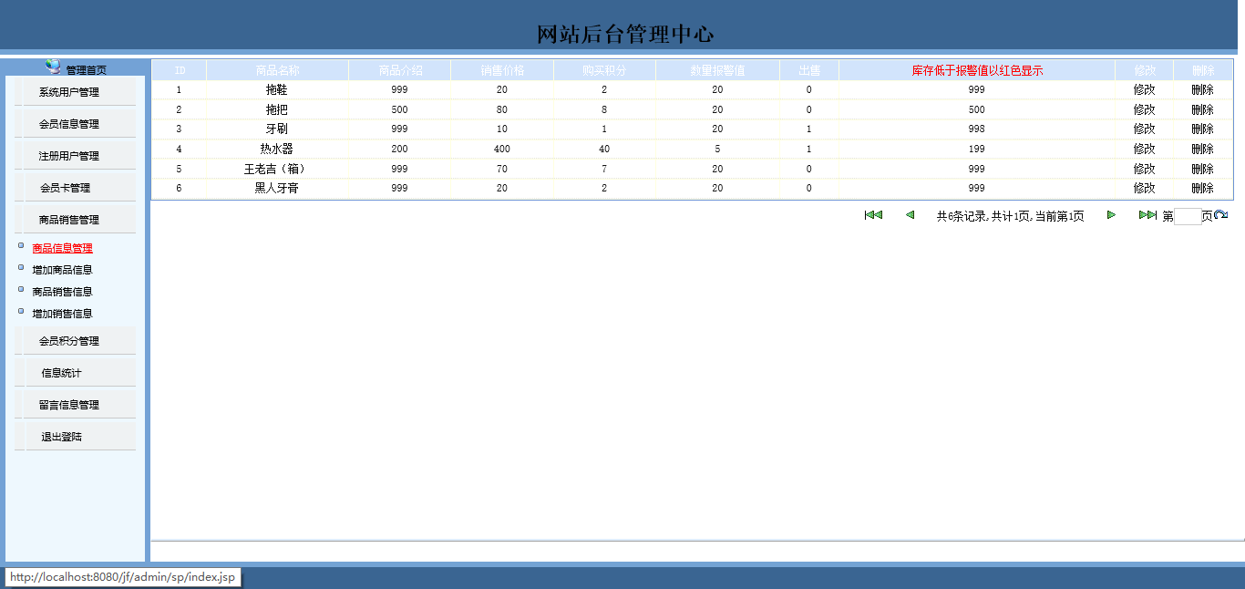Click the stock value 998 in 牙刷 row

[x=976, y=129]
